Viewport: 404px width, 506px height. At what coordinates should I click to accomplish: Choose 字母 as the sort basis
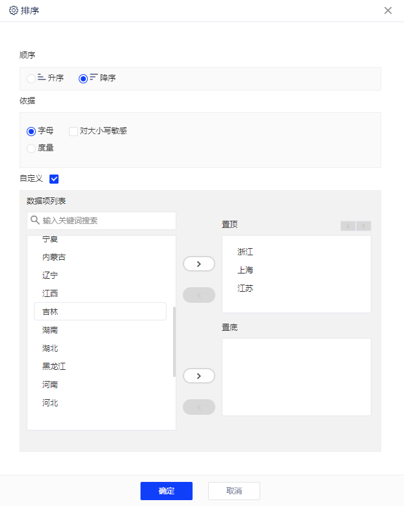coord(31,131)
